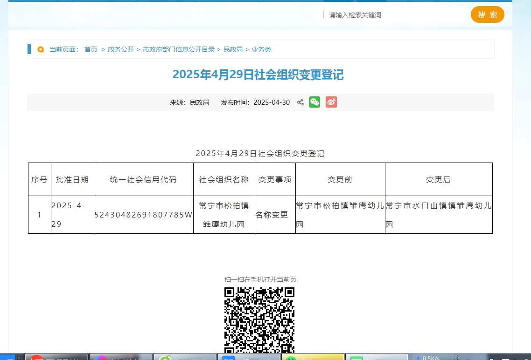This screenshot has width=531, height=360.
Task: Click the 社会组织名称 column header
Action: click(224, 179)
